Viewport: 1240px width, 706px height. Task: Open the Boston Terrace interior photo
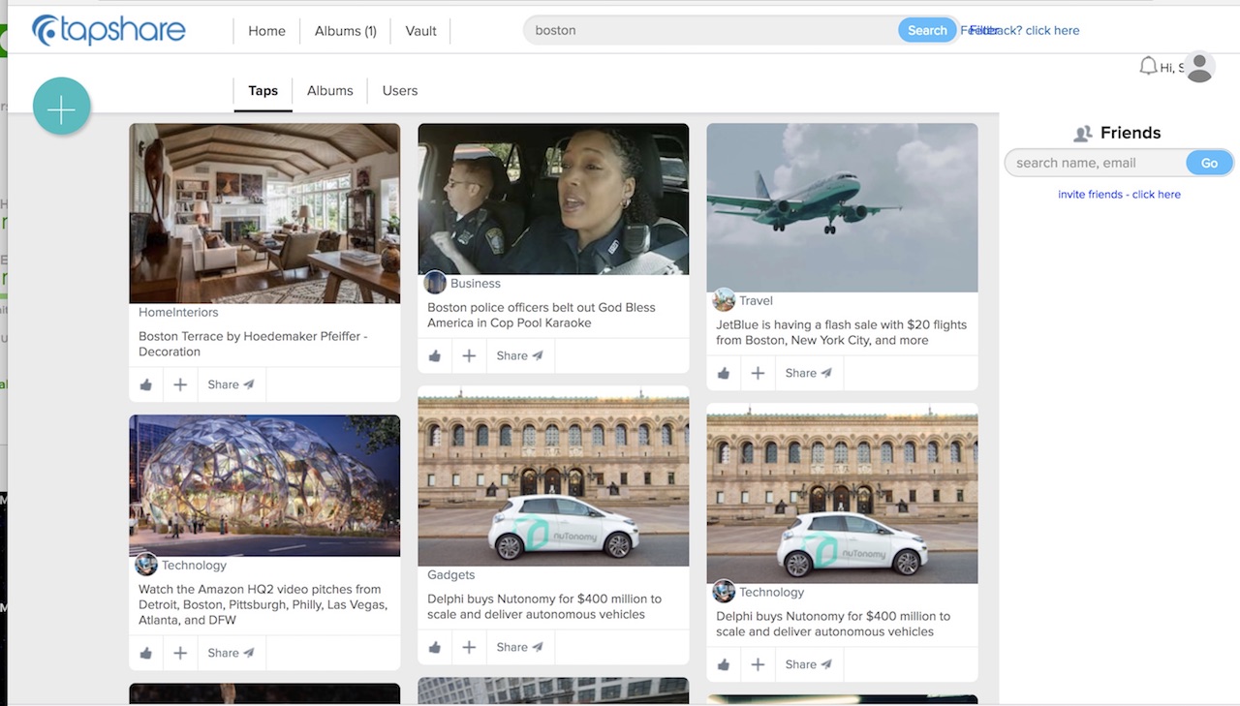pyautogui.click(x=264, y=213)
